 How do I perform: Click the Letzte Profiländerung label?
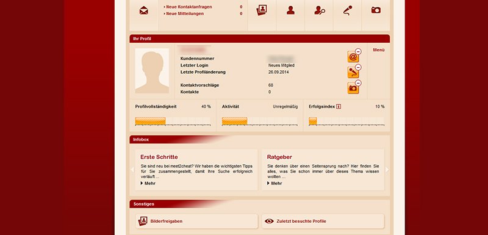tap(203, 72)
